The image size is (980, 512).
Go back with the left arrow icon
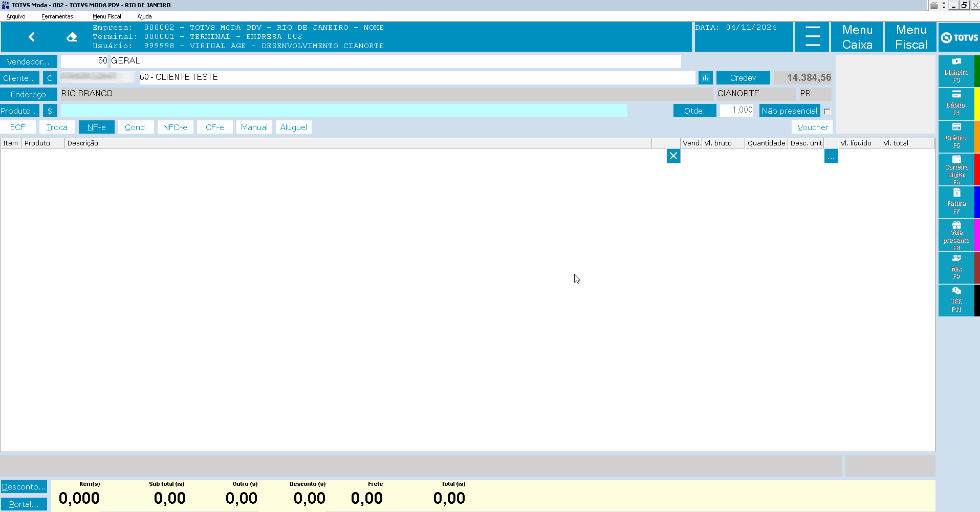32,37
